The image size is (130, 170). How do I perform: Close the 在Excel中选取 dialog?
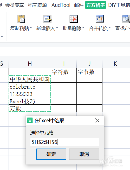point(97,121)
